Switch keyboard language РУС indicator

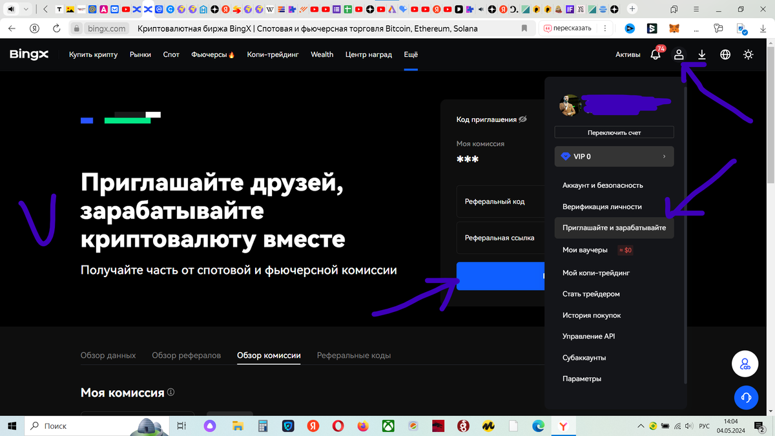[x=705, y=426]
